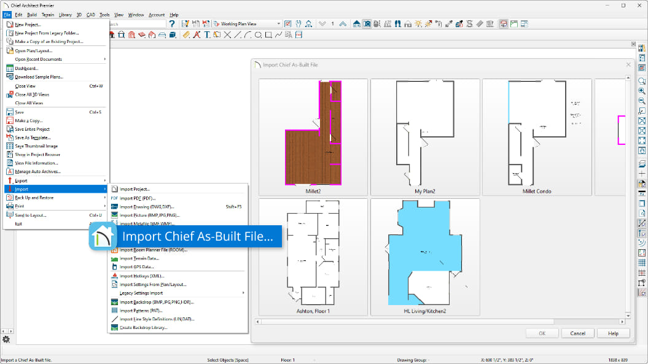Select the dimension ruler tool

click(186, 35)
